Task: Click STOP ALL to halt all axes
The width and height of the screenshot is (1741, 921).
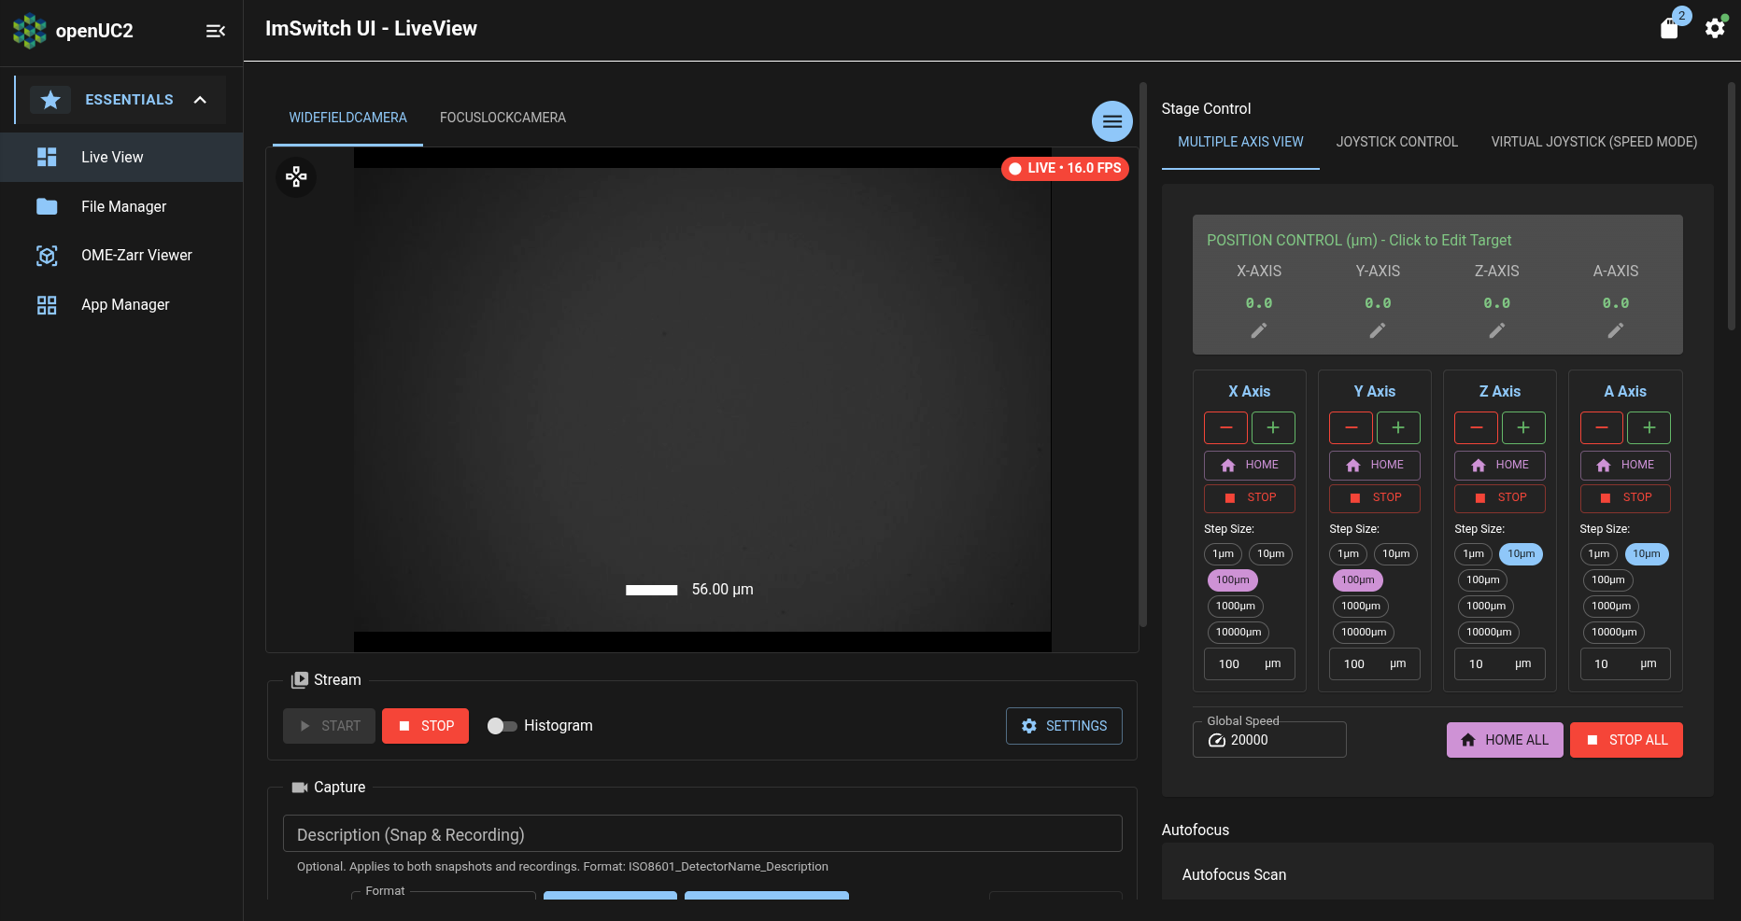Action: tap(1626, 739)
